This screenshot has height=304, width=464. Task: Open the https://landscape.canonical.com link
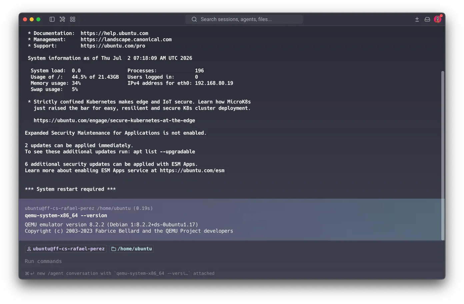(x=126, y=39)
